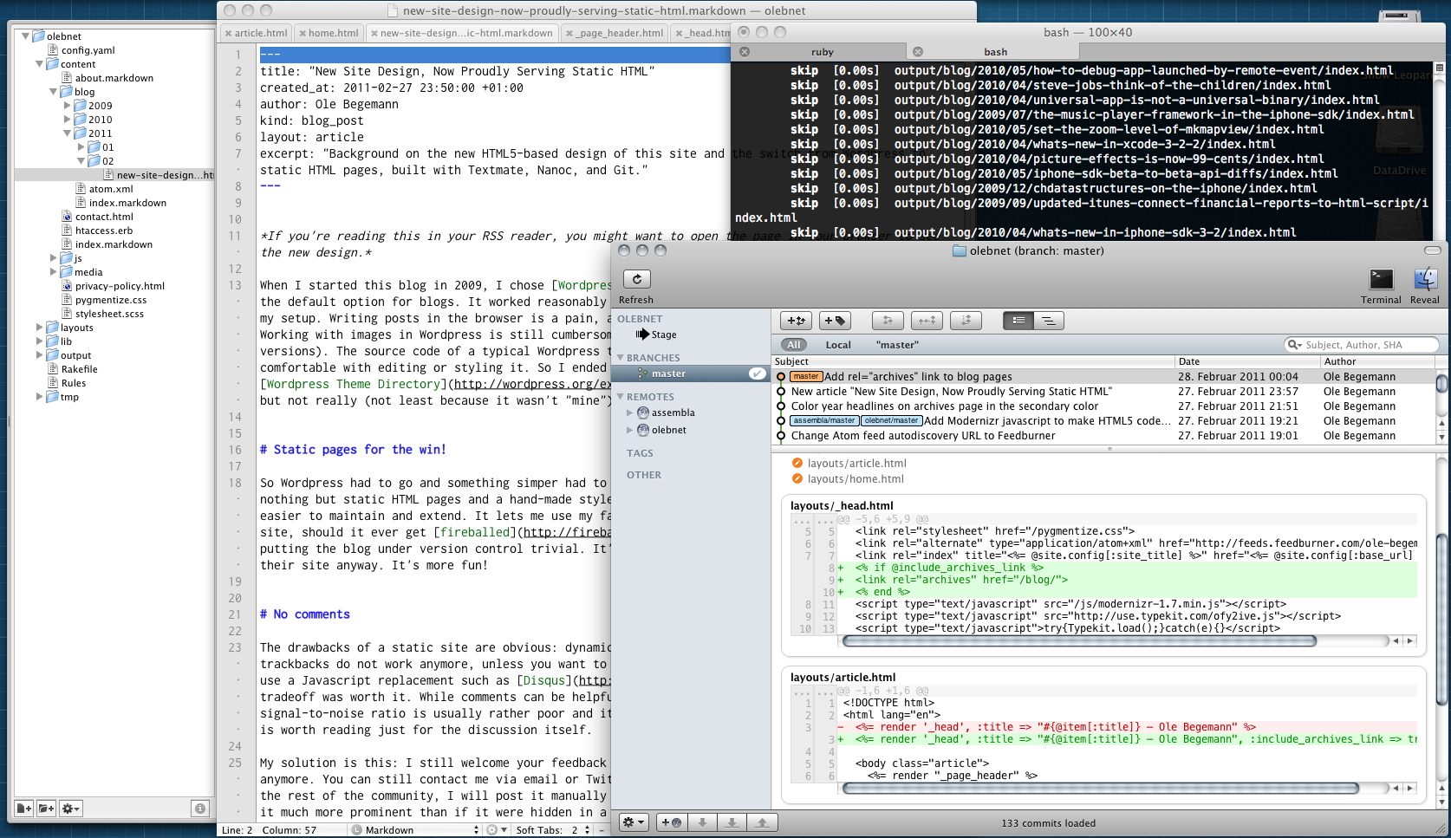This screenshot has height=838, width=1451.
Task: Click the new file button in project drawer
Action: point(24,809)
